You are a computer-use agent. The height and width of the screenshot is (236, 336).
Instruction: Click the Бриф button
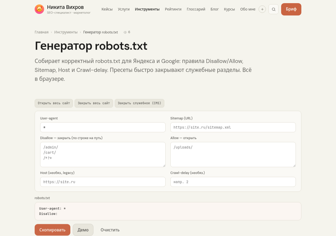tap(291, 9)
